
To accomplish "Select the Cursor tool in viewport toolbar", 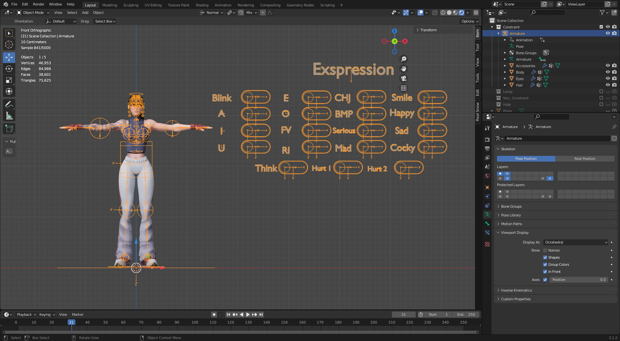I will [9, 45].
